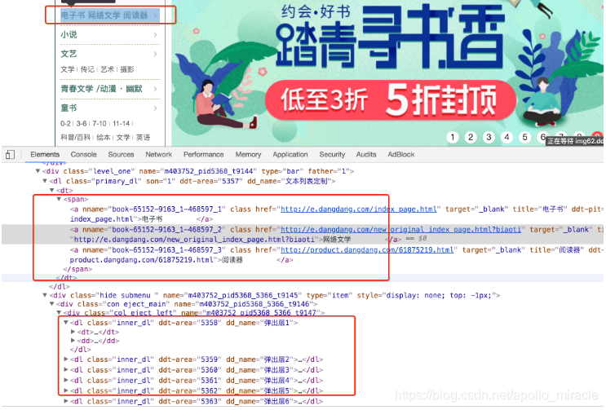Click the 艺术 subcategory link
Image resolution: width=606 pixels, height=410 pixels.
(x=108, y=69)
